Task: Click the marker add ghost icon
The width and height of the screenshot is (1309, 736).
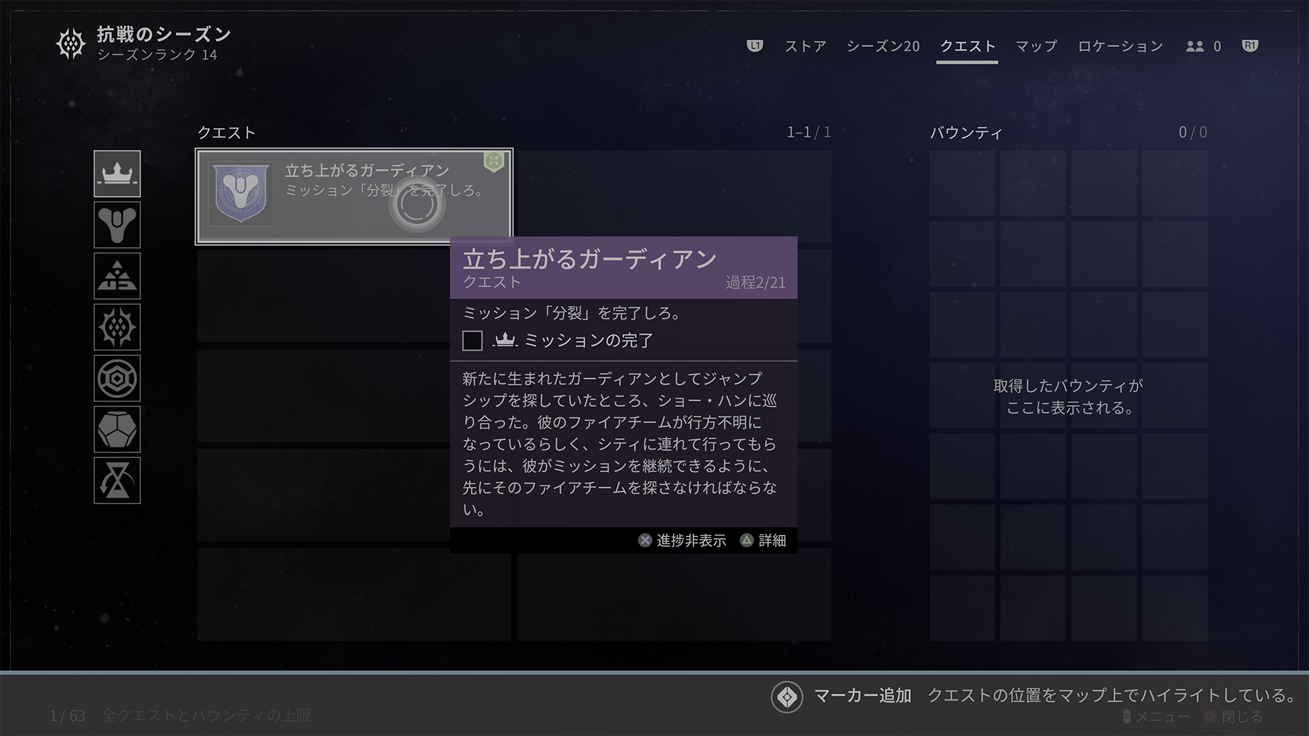Action: (x=787, y=697)
